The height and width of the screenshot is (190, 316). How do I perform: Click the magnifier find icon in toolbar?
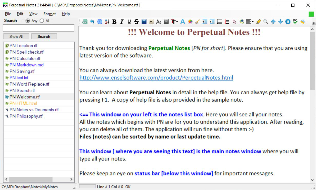[266, 22]
